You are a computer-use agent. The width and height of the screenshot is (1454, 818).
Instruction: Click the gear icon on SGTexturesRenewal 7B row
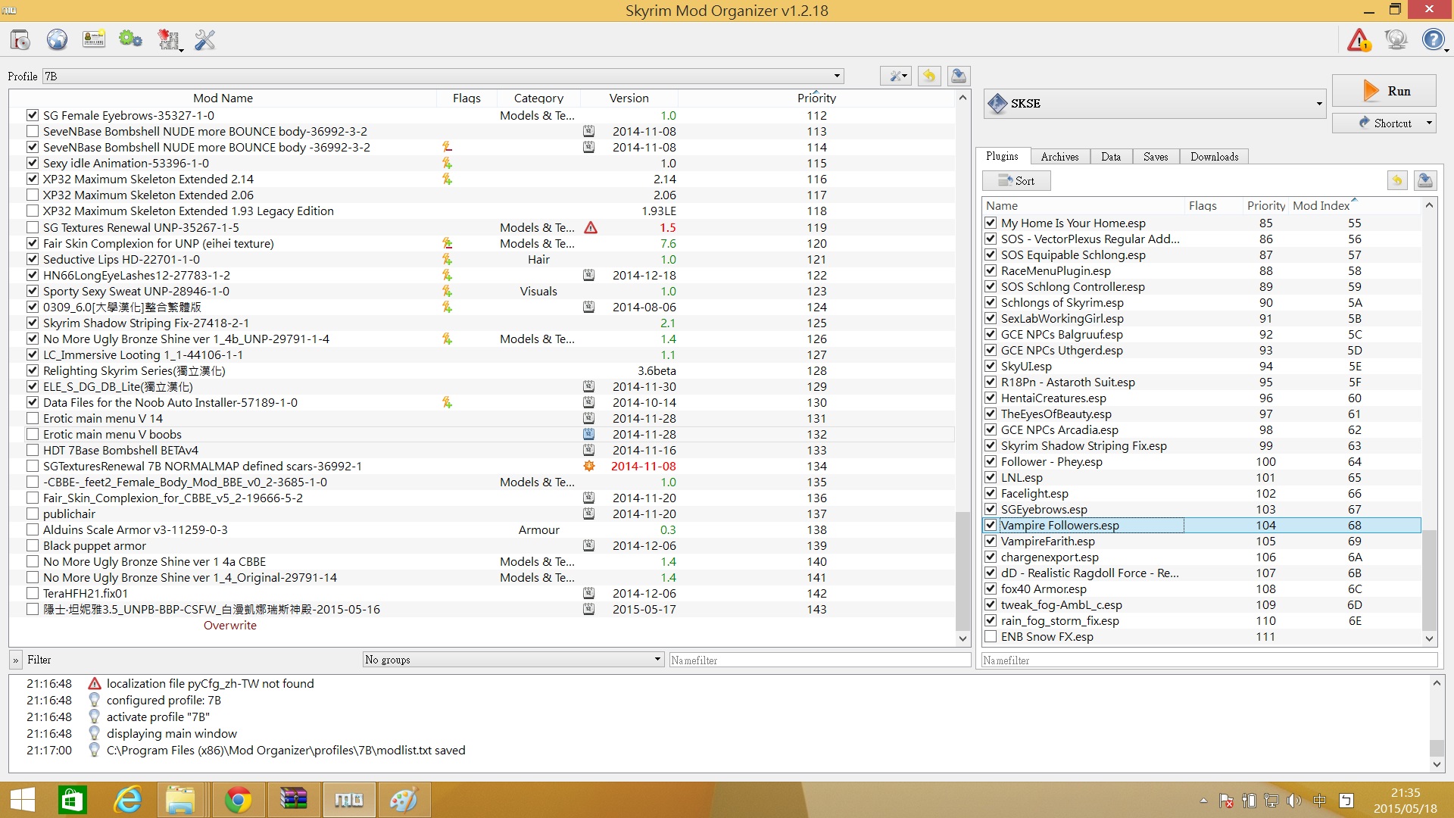[x=588, y=466]
